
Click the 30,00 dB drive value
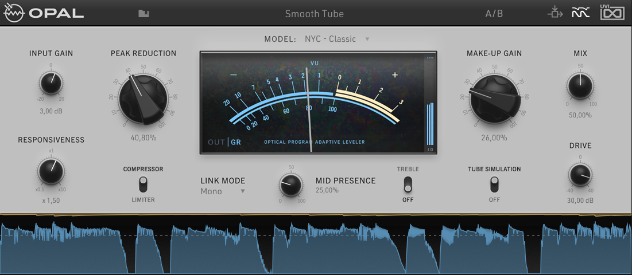point(580,200)
